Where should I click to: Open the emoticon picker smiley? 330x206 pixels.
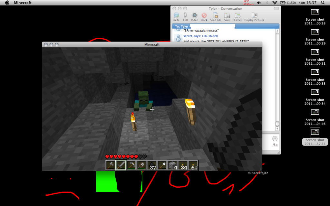point(275,139)
